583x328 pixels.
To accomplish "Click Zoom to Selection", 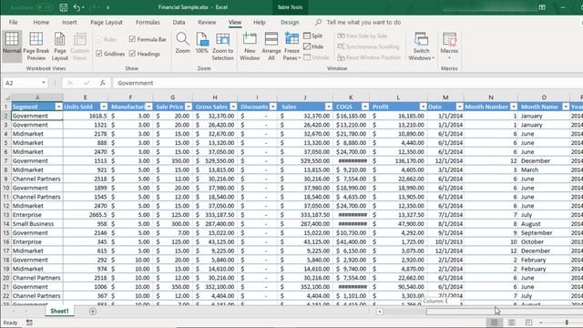I will (222, 46).
